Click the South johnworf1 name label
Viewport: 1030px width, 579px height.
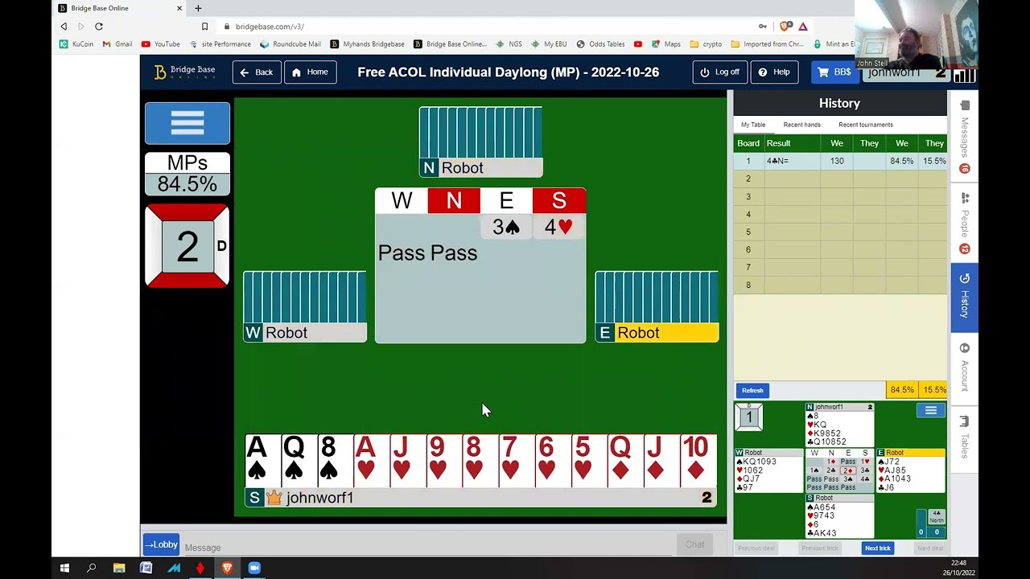pos(480,498)
